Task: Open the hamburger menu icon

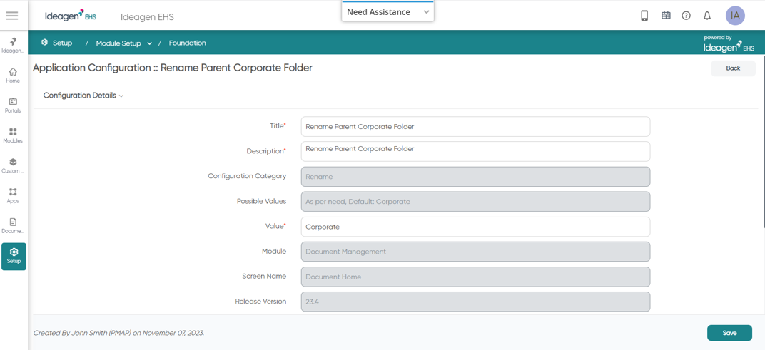Action: pos(12,16)
